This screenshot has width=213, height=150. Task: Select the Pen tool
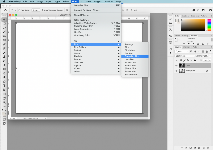click(4, 82)
